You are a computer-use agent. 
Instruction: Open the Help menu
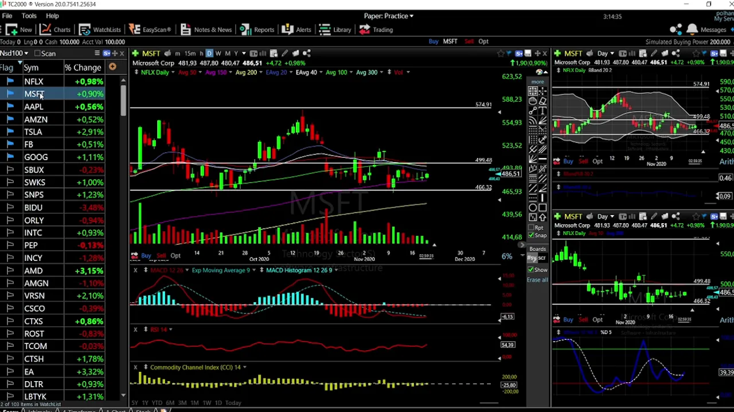click(52, 16)
